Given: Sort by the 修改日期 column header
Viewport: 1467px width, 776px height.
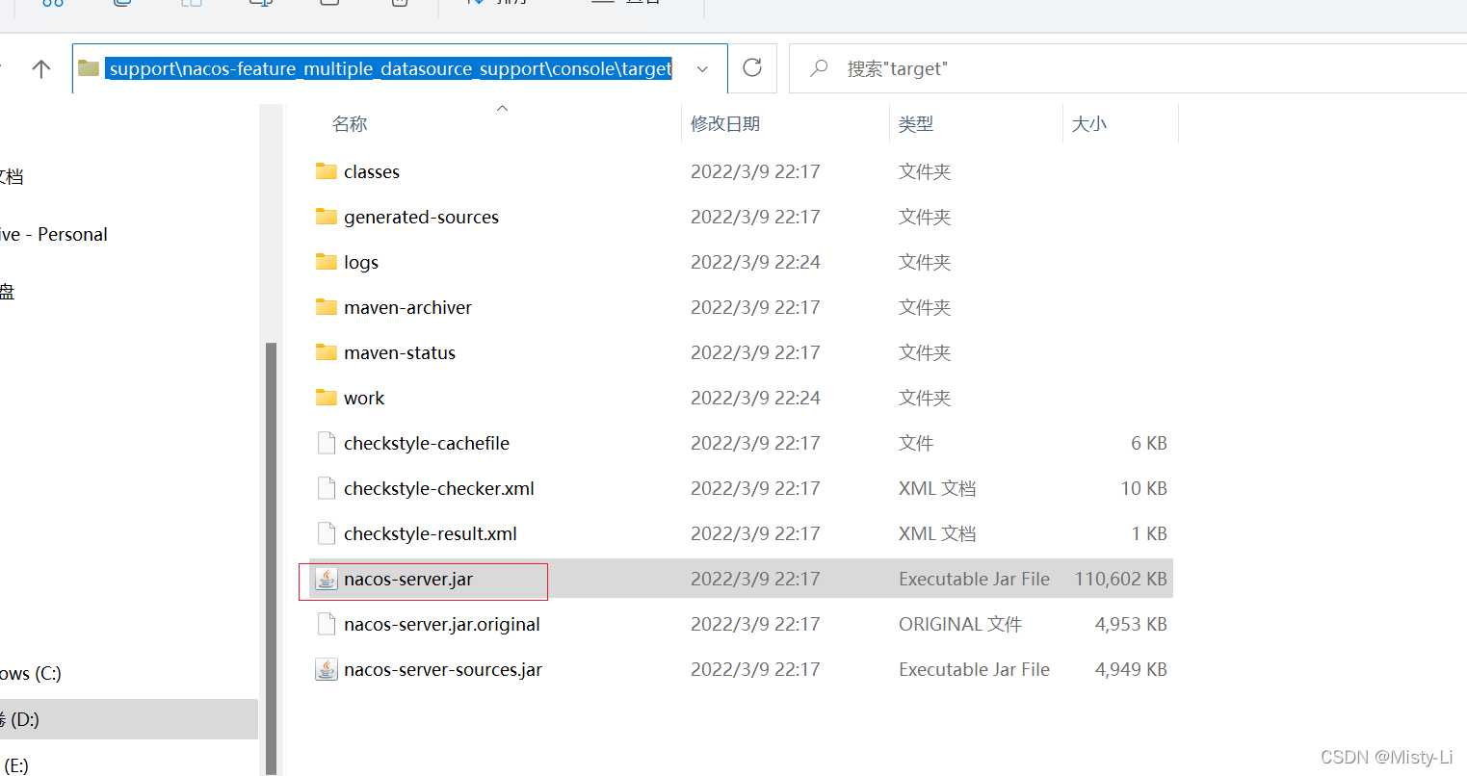Looking at the screenshot, I should point(725,123).
